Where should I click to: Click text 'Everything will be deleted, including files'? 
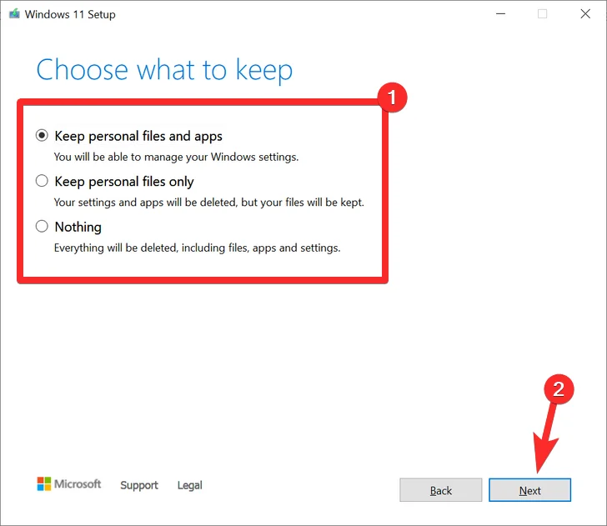point(151,248)
